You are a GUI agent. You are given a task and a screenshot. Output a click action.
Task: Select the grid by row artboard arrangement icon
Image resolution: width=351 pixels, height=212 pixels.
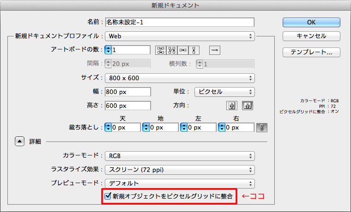pyautogui.click(x=160, y=50)
